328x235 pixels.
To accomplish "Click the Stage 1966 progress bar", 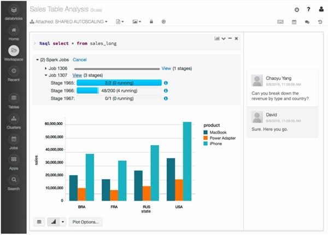I will click(x=119, y=90).
